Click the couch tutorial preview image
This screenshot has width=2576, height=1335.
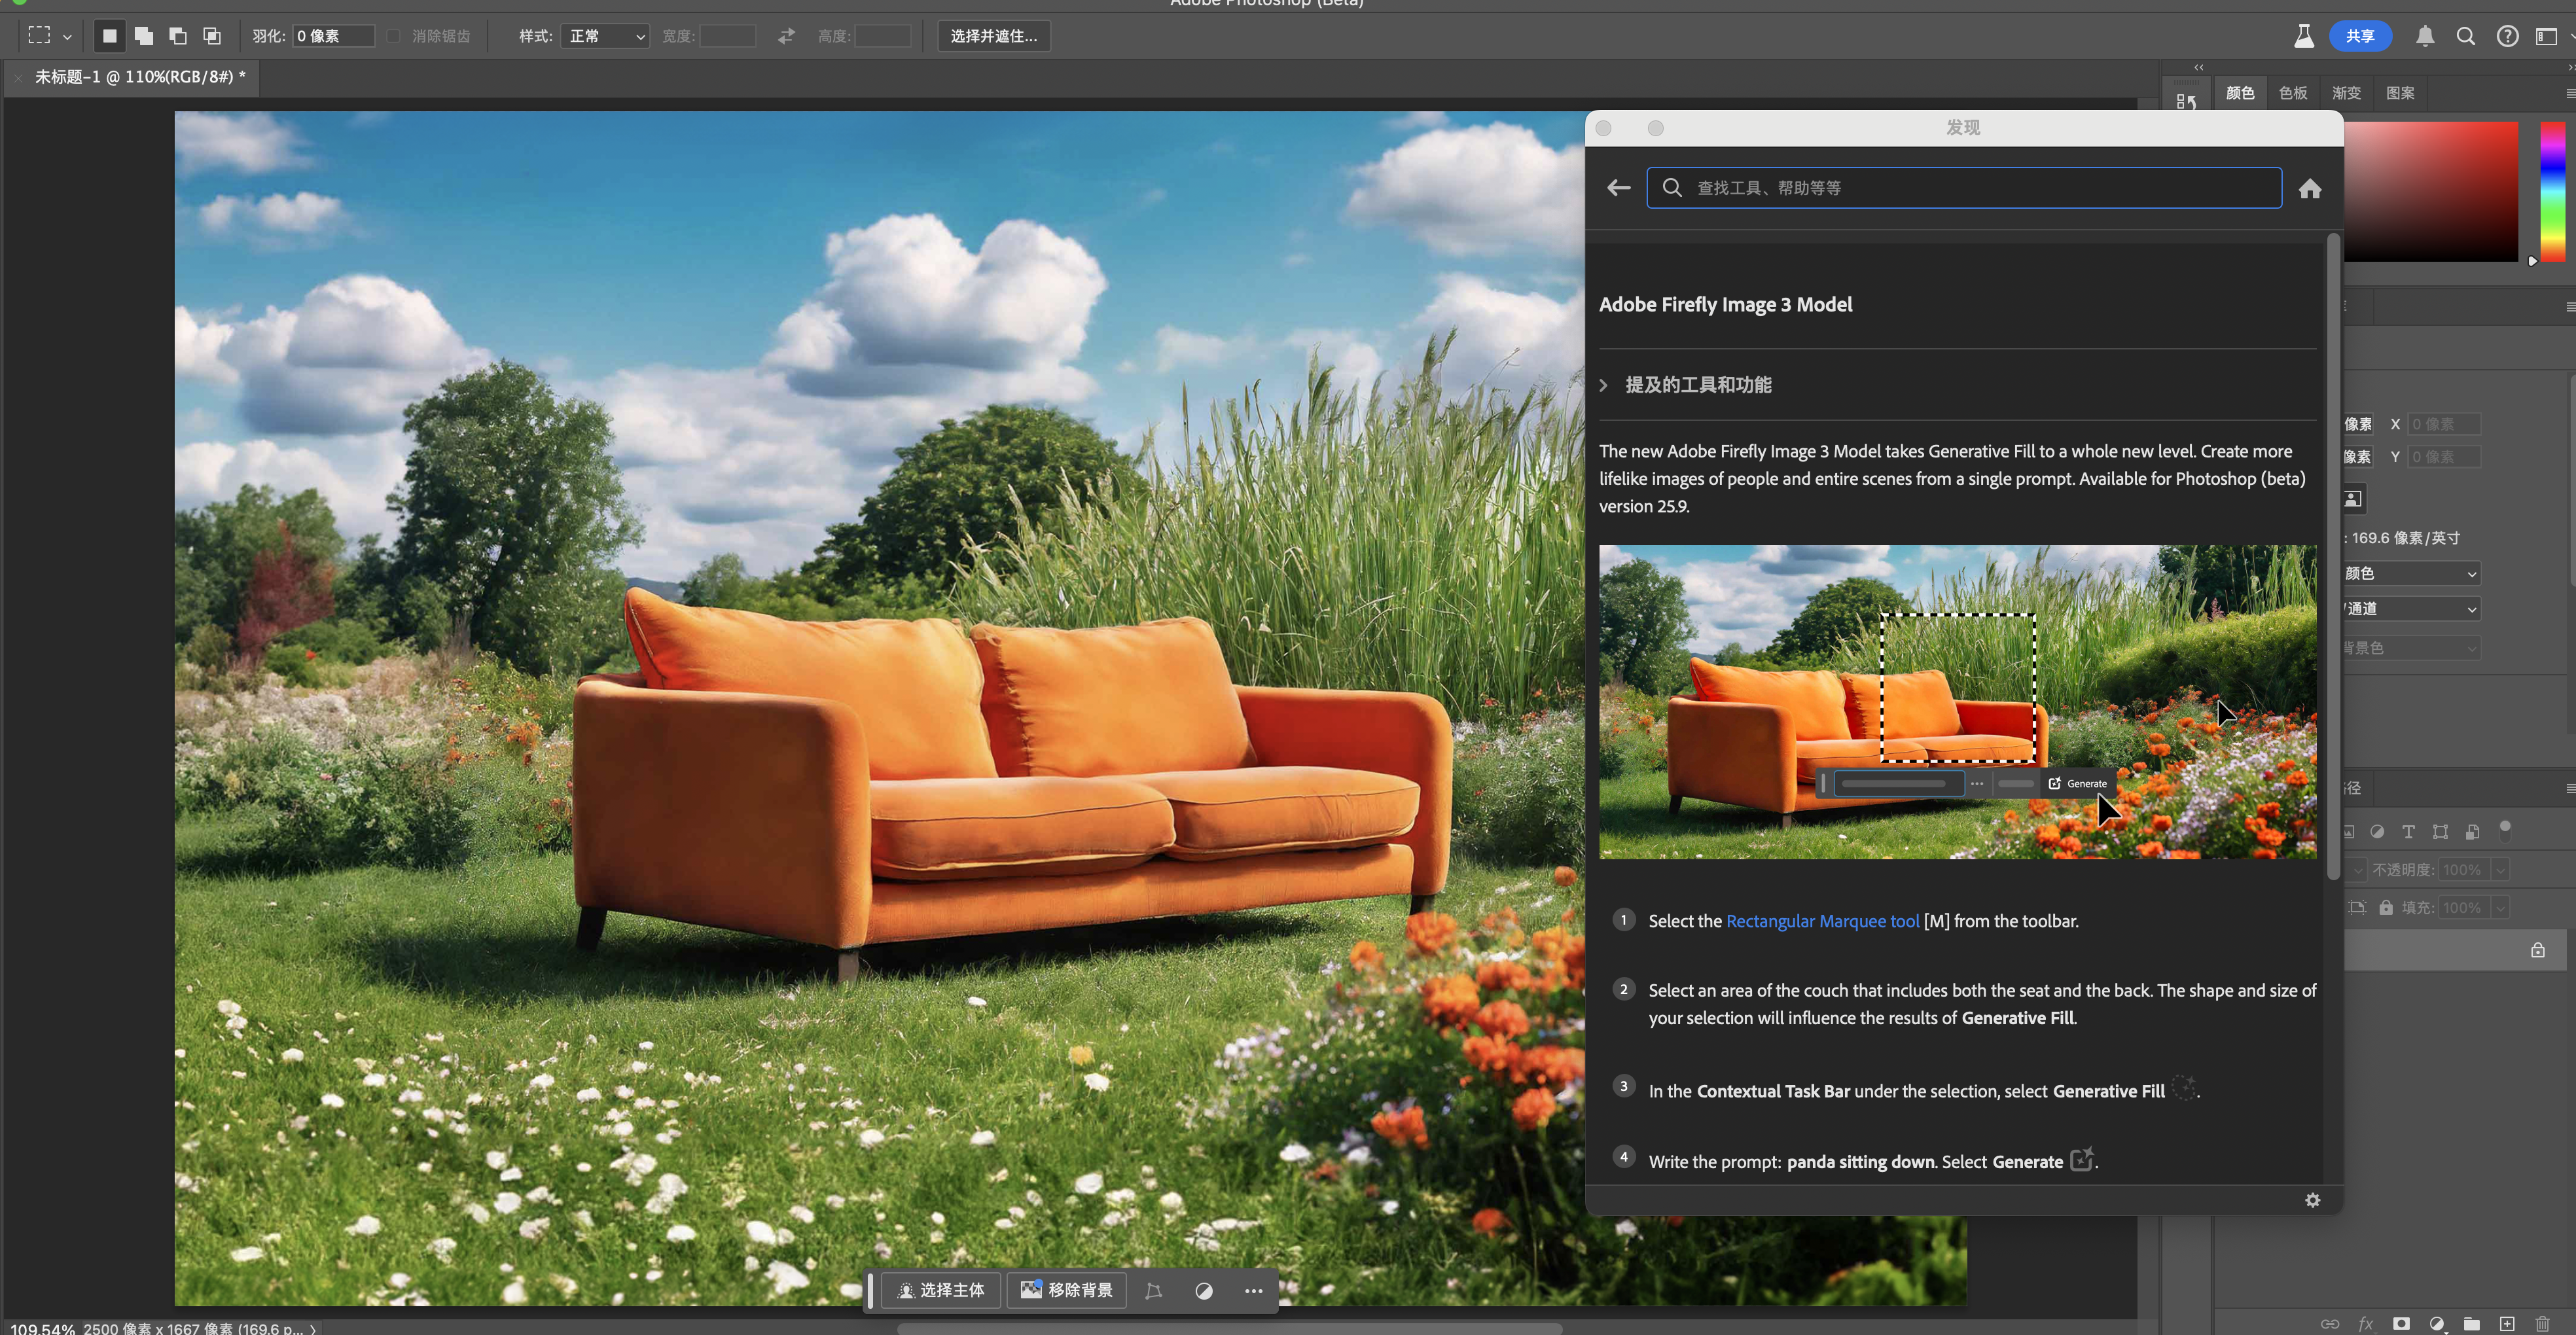(x=1957, y=702)
